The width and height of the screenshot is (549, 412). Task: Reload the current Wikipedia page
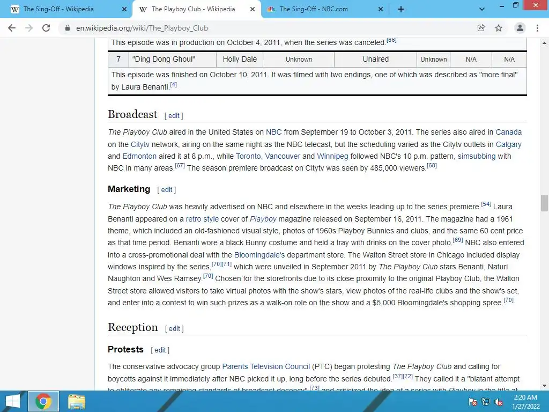tap(46, 28)
